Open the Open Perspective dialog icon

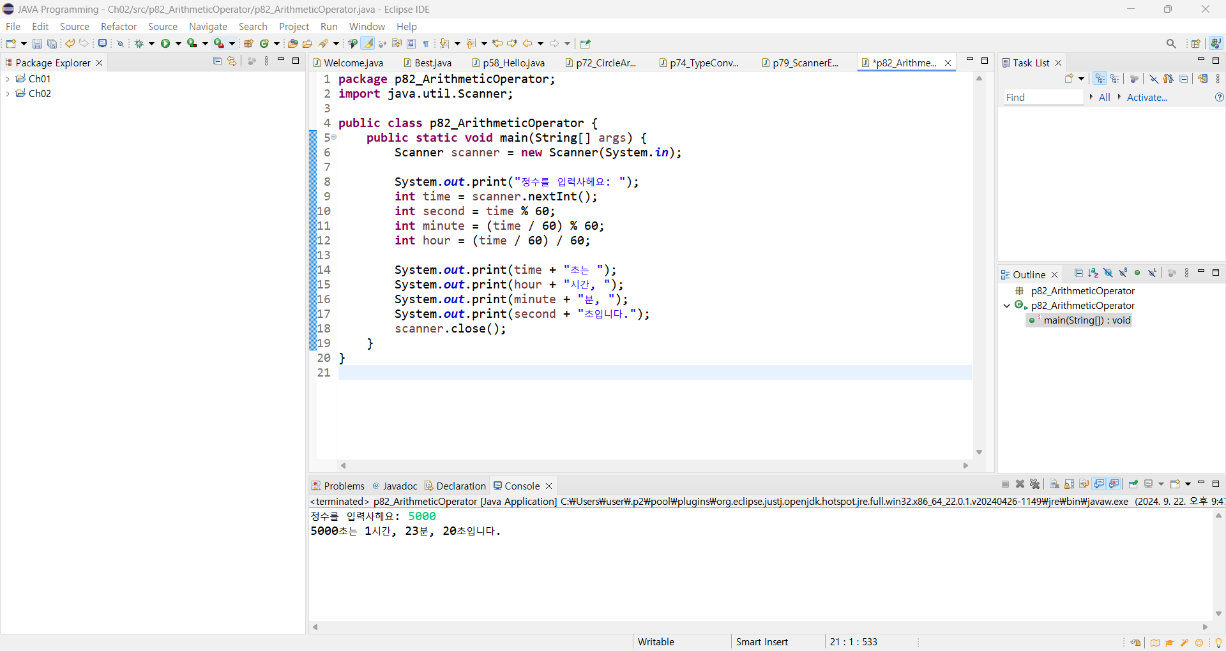(x=1196, y=43)
